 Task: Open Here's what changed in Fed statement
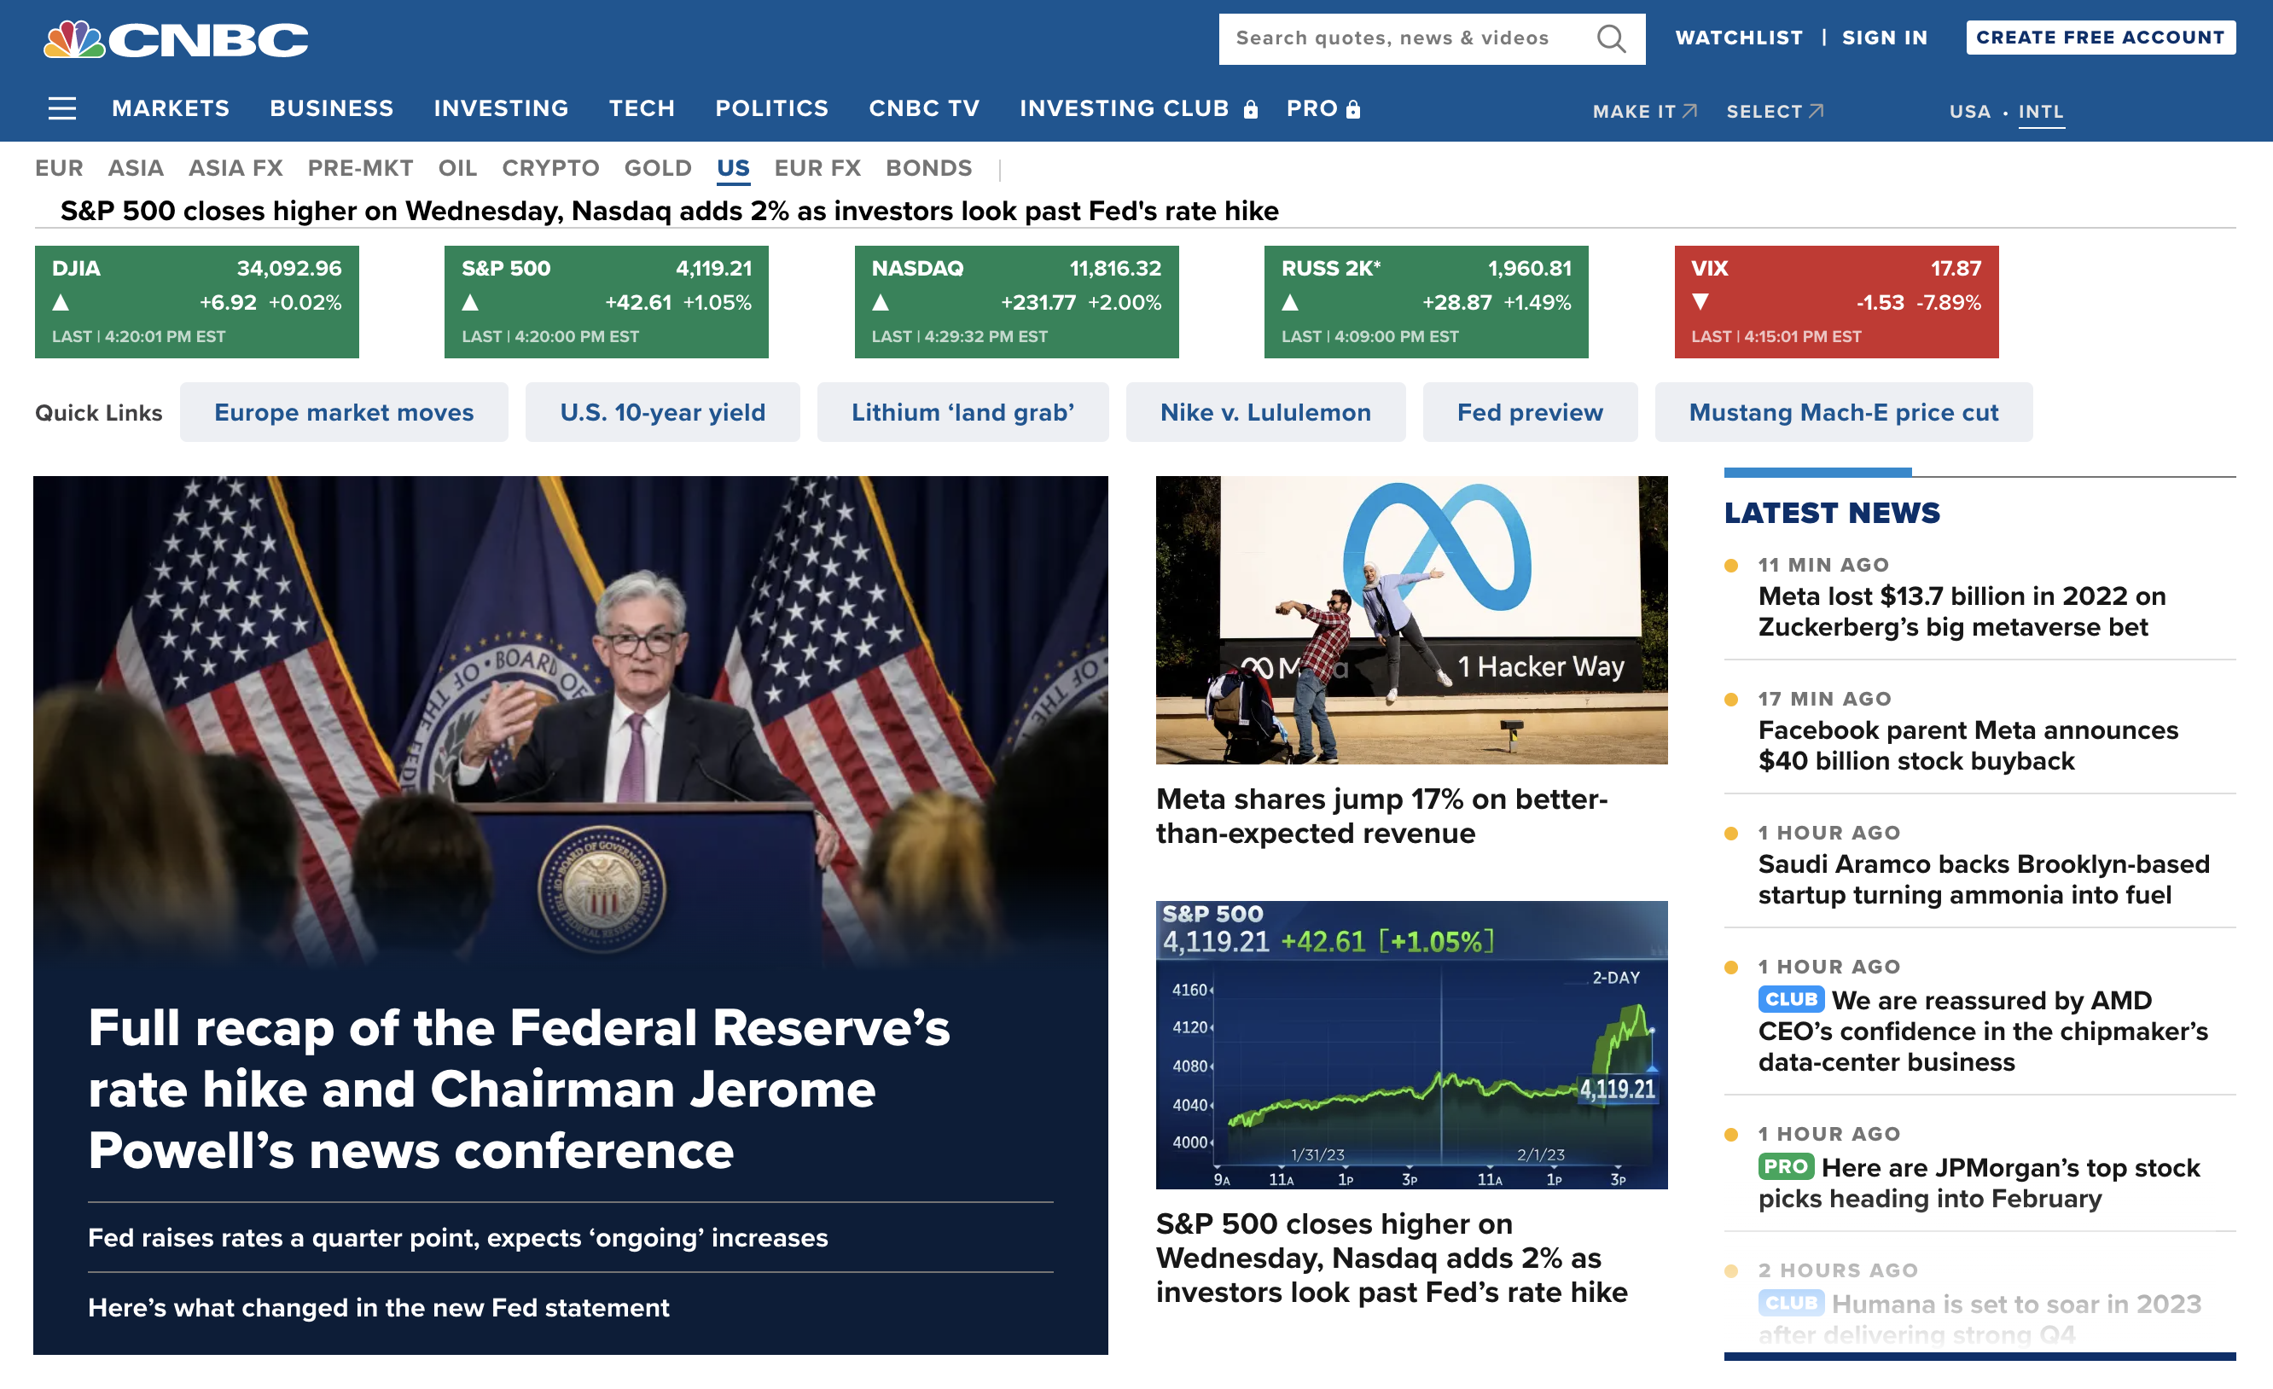point(378,1307)
